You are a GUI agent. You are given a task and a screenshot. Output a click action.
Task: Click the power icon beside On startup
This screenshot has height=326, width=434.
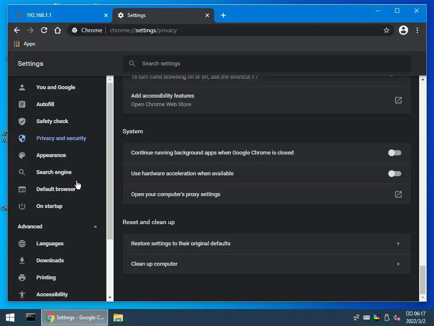[x=22, y=206]
